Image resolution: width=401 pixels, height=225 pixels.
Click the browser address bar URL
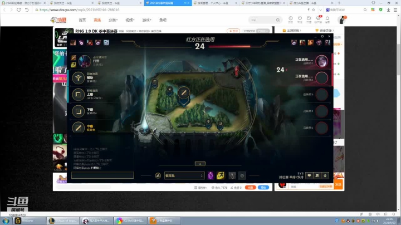point(79,9)
